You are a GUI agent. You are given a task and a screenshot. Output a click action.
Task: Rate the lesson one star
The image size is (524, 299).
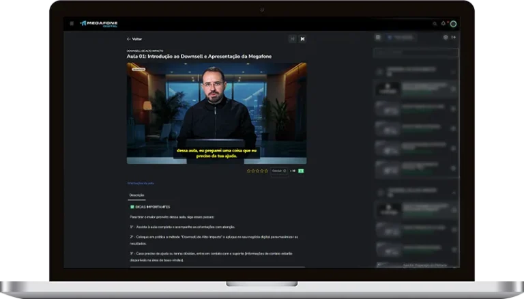tap(248, 171)
